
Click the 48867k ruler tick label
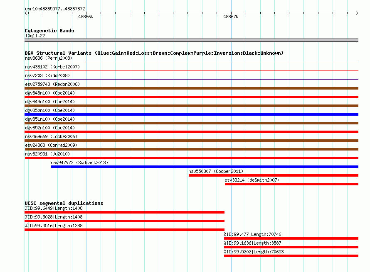(x=231, y=17)
